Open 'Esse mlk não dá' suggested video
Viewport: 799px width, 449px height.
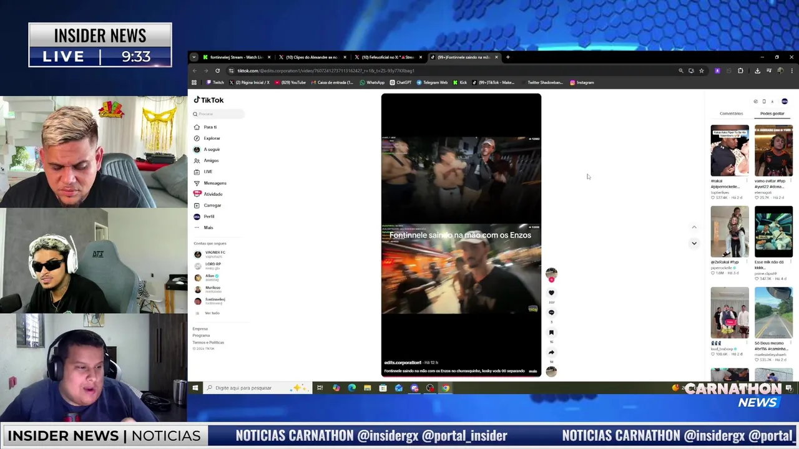point(773,231)
